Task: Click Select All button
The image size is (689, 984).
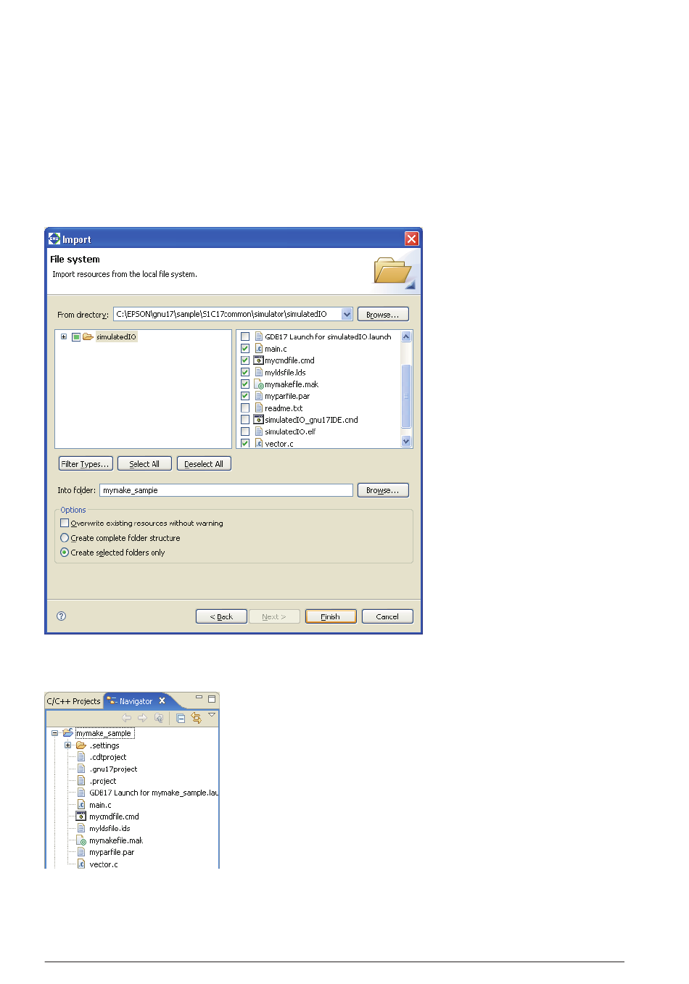Action: [x=144, y=464]
